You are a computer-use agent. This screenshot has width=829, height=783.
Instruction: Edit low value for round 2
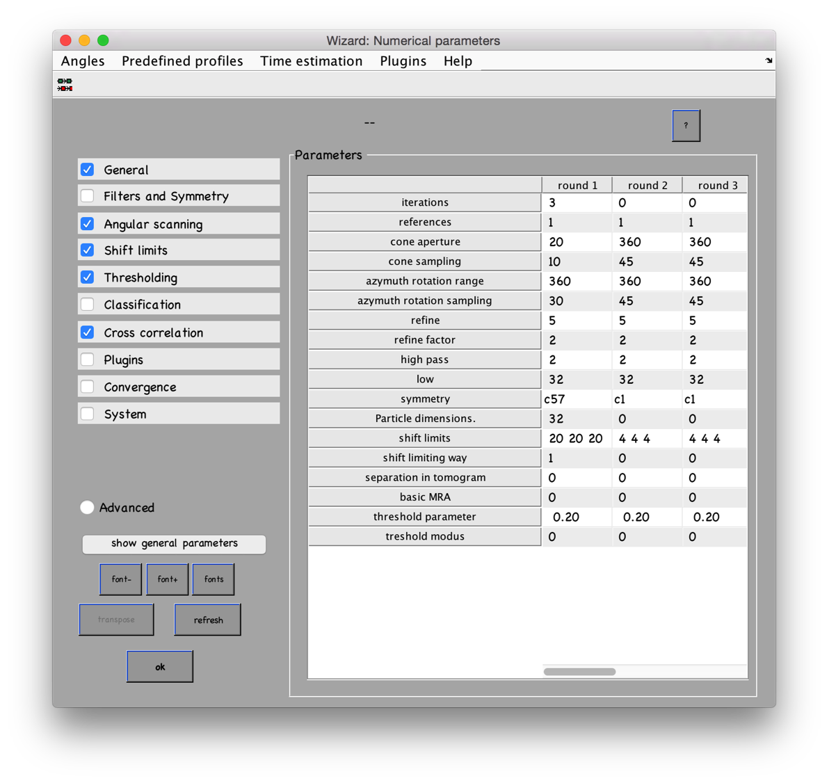click(x=647, y=379)
